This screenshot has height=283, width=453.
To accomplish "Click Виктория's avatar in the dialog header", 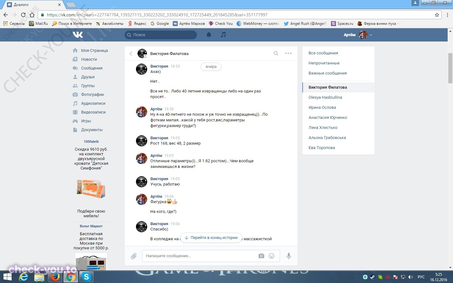I will (142, 53).
